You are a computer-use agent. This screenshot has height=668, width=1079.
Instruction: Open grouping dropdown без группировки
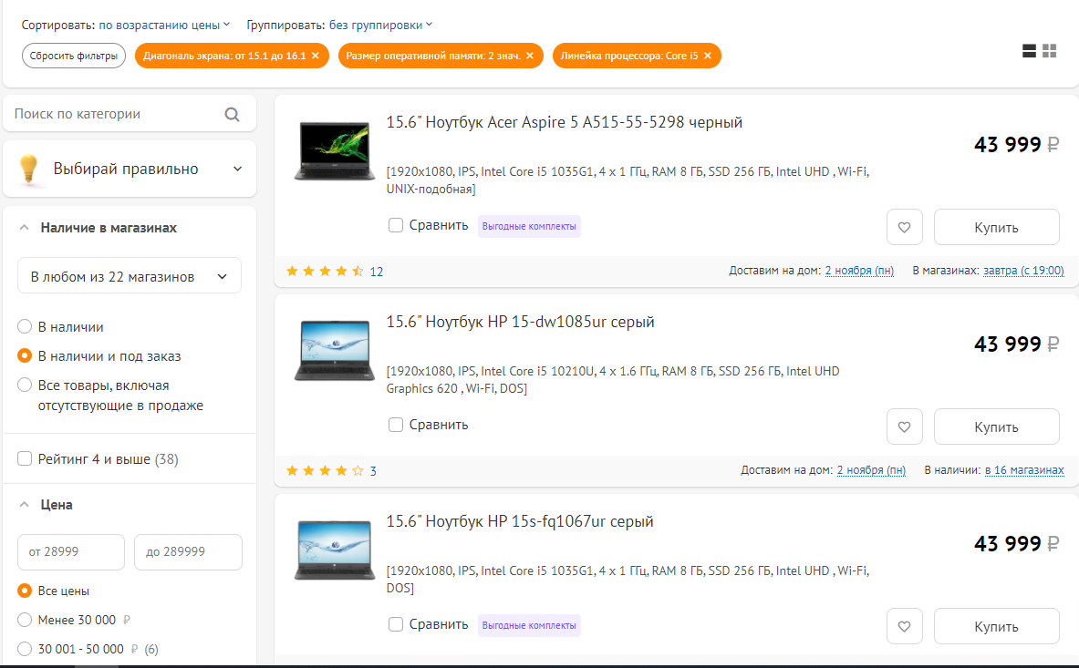[380, 25]
